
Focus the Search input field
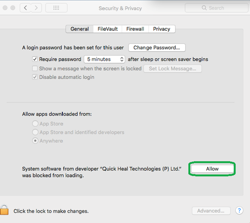pyautogui.click(x=217, y=8)
